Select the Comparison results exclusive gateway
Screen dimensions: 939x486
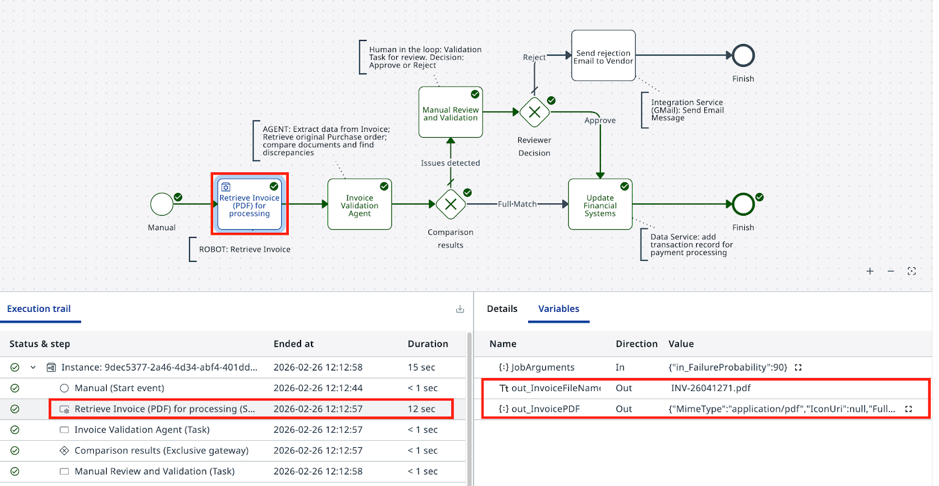click(451, 204)
